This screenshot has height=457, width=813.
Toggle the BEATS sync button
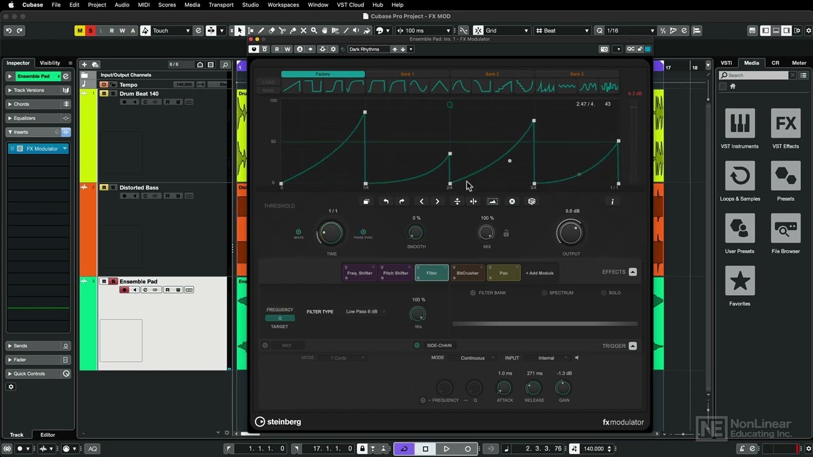click(x=299, y=232)
